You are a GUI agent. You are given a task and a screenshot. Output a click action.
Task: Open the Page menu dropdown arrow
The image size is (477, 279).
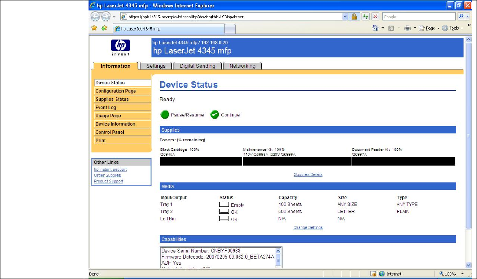click(438, 28)
